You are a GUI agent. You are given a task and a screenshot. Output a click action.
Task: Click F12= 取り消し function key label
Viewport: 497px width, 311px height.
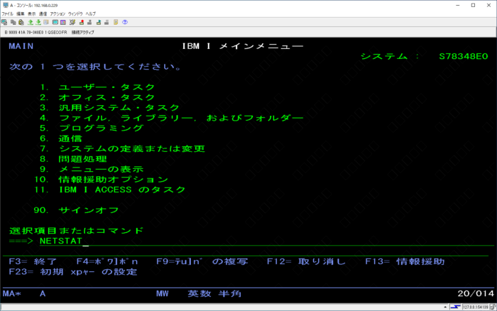tap(306, 261)
